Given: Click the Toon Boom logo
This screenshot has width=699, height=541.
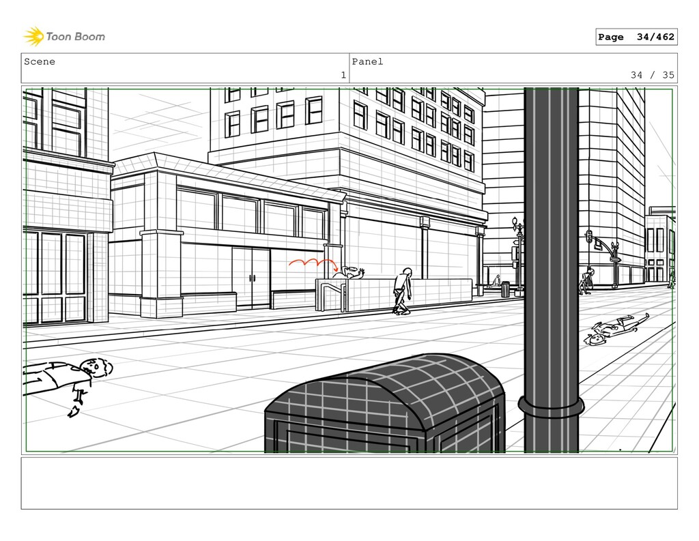Looking at the screenshot, I should [64, 37].
